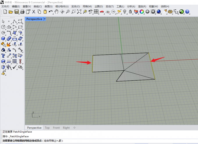Print using the printer icon
The height and width of the screenshot is (144, 198).
(x=22, y=12)
